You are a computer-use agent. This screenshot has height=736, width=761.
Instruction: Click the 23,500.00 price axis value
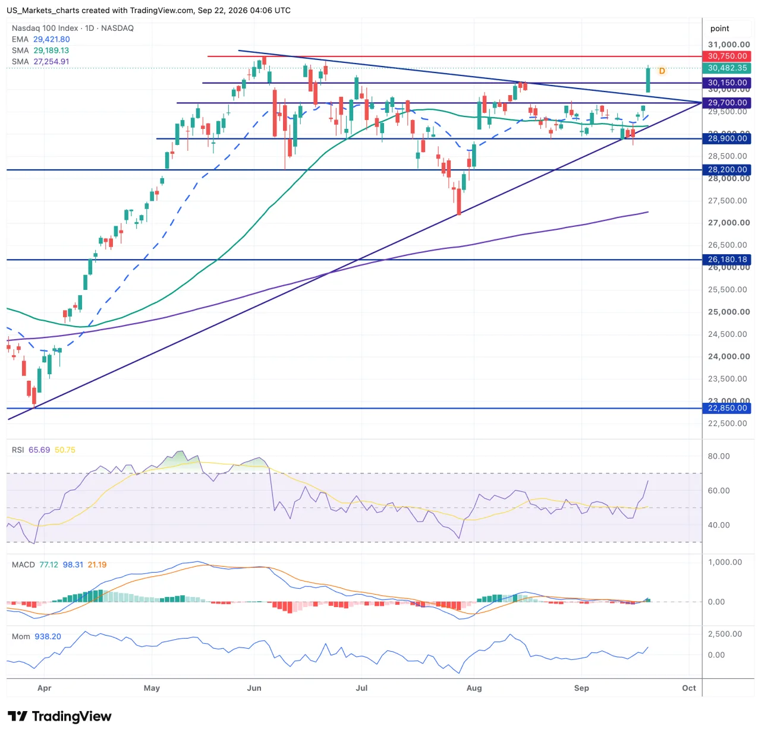[x=728, y=379]
